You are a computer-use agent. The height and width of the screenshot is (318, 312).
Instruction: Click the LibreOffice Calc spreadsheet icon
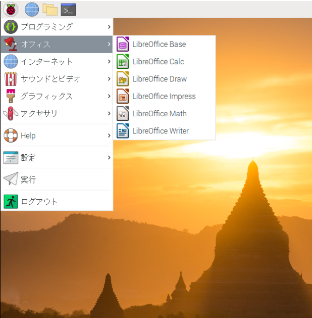pos(123,62)
